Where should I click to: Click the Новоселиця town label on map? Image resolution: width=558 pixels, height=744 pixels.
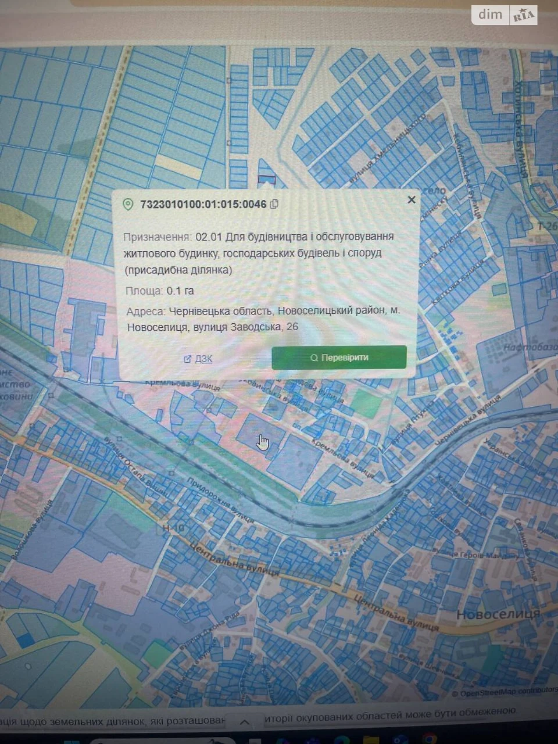click(x=498, y=614)
